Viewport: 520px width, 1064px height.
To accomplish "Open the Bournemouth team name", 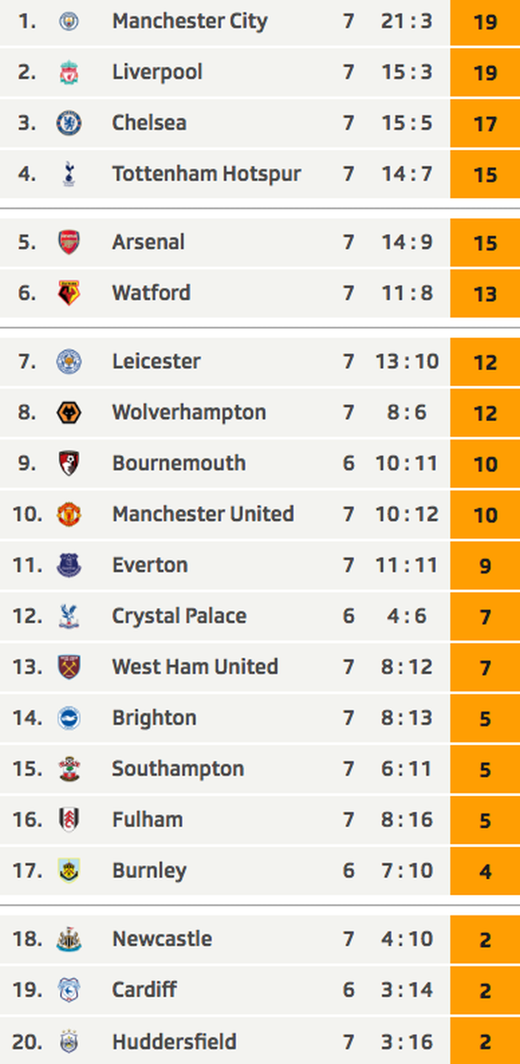I will [180, 463].
